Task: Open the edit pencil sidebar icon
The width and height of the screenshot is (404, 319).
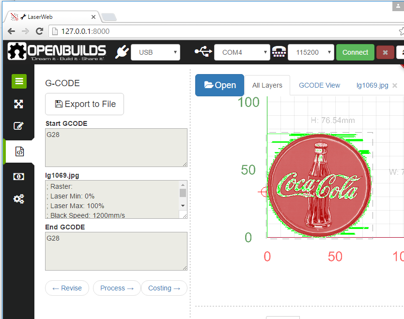Action: 19,127
